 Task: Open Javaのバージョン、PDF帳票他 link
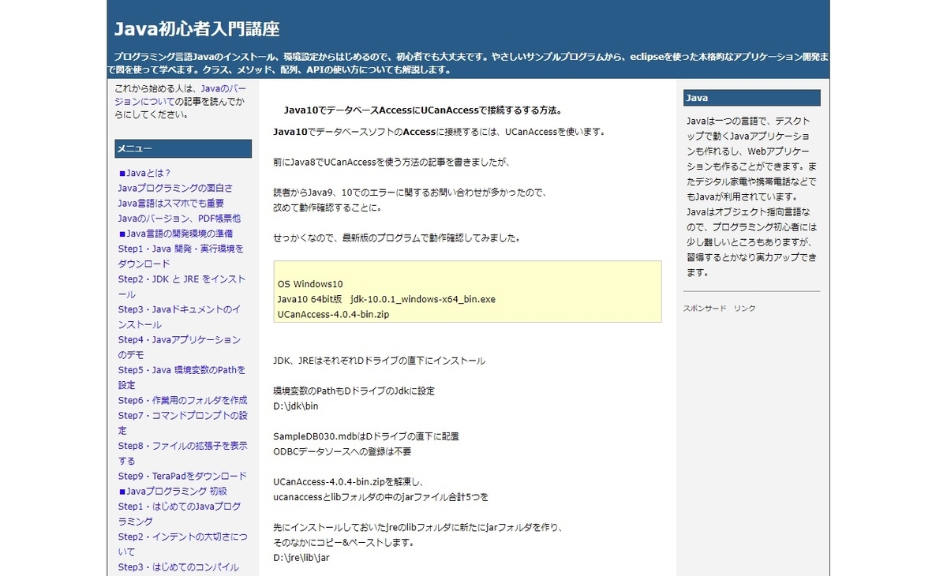click(179, 218)
